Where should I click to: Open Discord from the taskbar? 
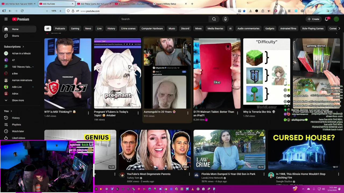[160, 189]
